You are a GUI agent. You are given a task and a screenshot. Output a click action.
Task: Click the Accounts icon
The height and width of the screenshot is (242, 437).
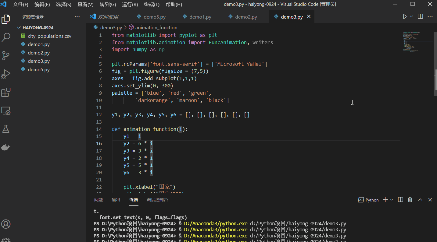[6, 224]
